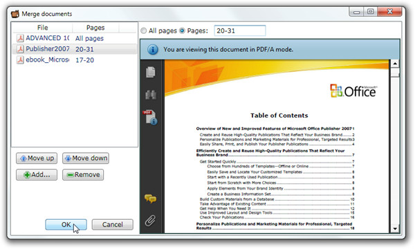Open the page thumbnails panel icon

(x=151, y=72)
